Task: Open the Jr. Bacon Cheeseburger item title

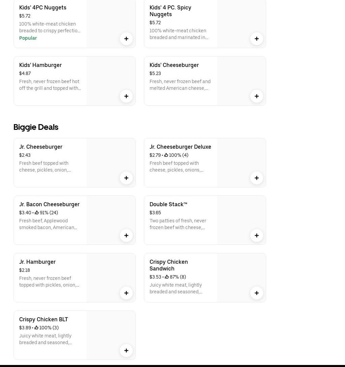Action: pyautogui.click(x=49, y=204)
